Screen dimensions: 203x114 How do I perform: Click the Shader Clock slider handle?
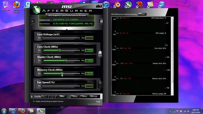tap(66, 60)
